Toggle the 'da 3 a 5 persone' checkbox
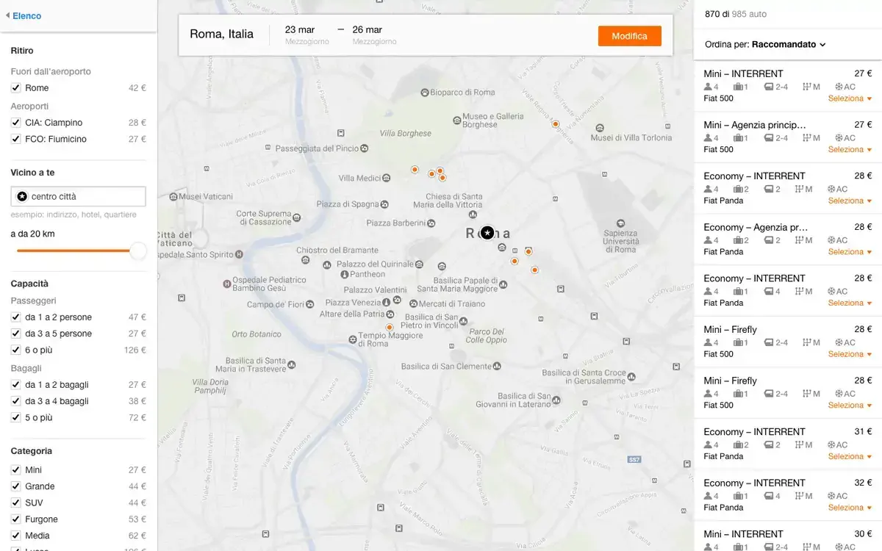The width and height of the screenshot is (882, 551). pos(15,334)
